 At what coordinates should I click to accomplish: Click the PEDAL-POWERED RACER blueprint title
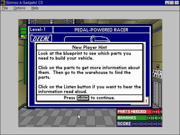(101, 30)
